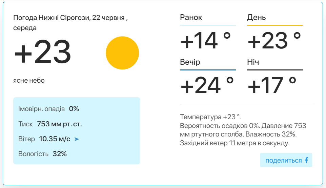Click the Погода Нижні Сірогози title
Image resolution: width=326 pixels, height=188 pixels.
(70, 23)
